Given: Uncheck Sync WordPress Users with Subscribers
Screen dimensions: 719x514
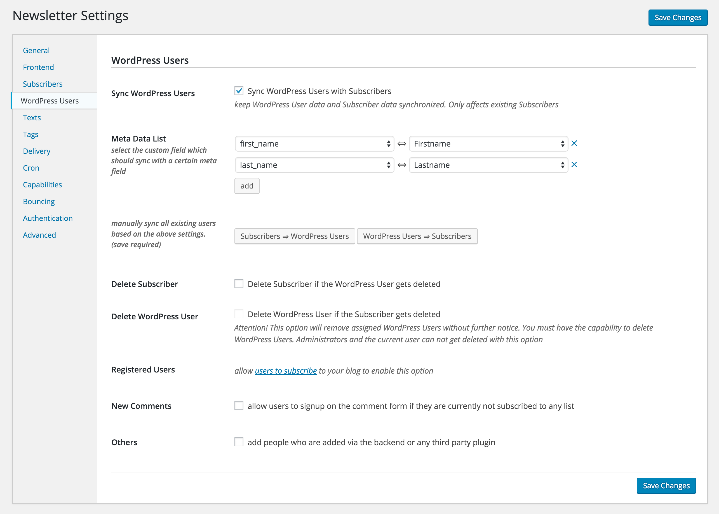Looking at the screenshot, I should coord(239,91).
